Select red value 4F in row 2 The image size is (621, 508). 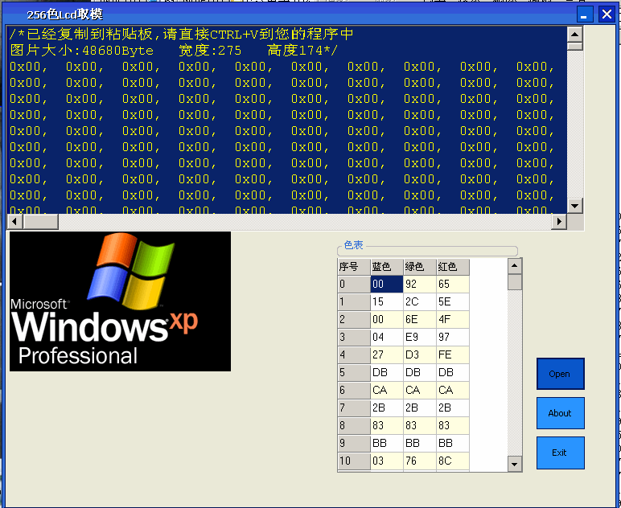pos(453,319)
